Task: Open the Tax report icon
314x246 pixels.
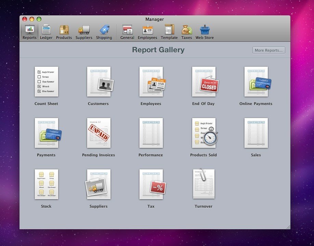Action: [152, 184]
